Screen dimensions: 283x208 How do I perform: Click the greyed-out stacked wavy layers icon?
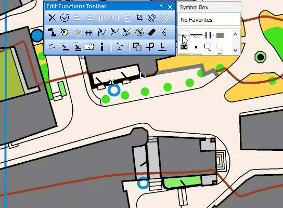point(164,18)
